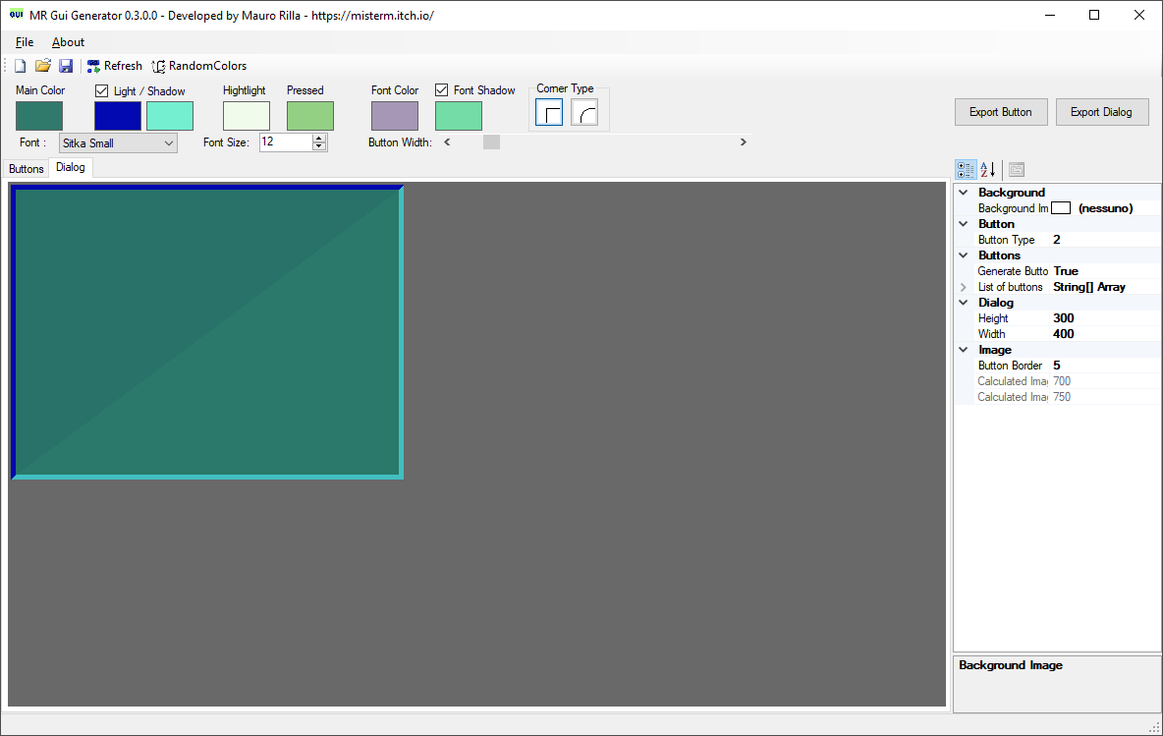Pick the Font Color swatch

395,116
